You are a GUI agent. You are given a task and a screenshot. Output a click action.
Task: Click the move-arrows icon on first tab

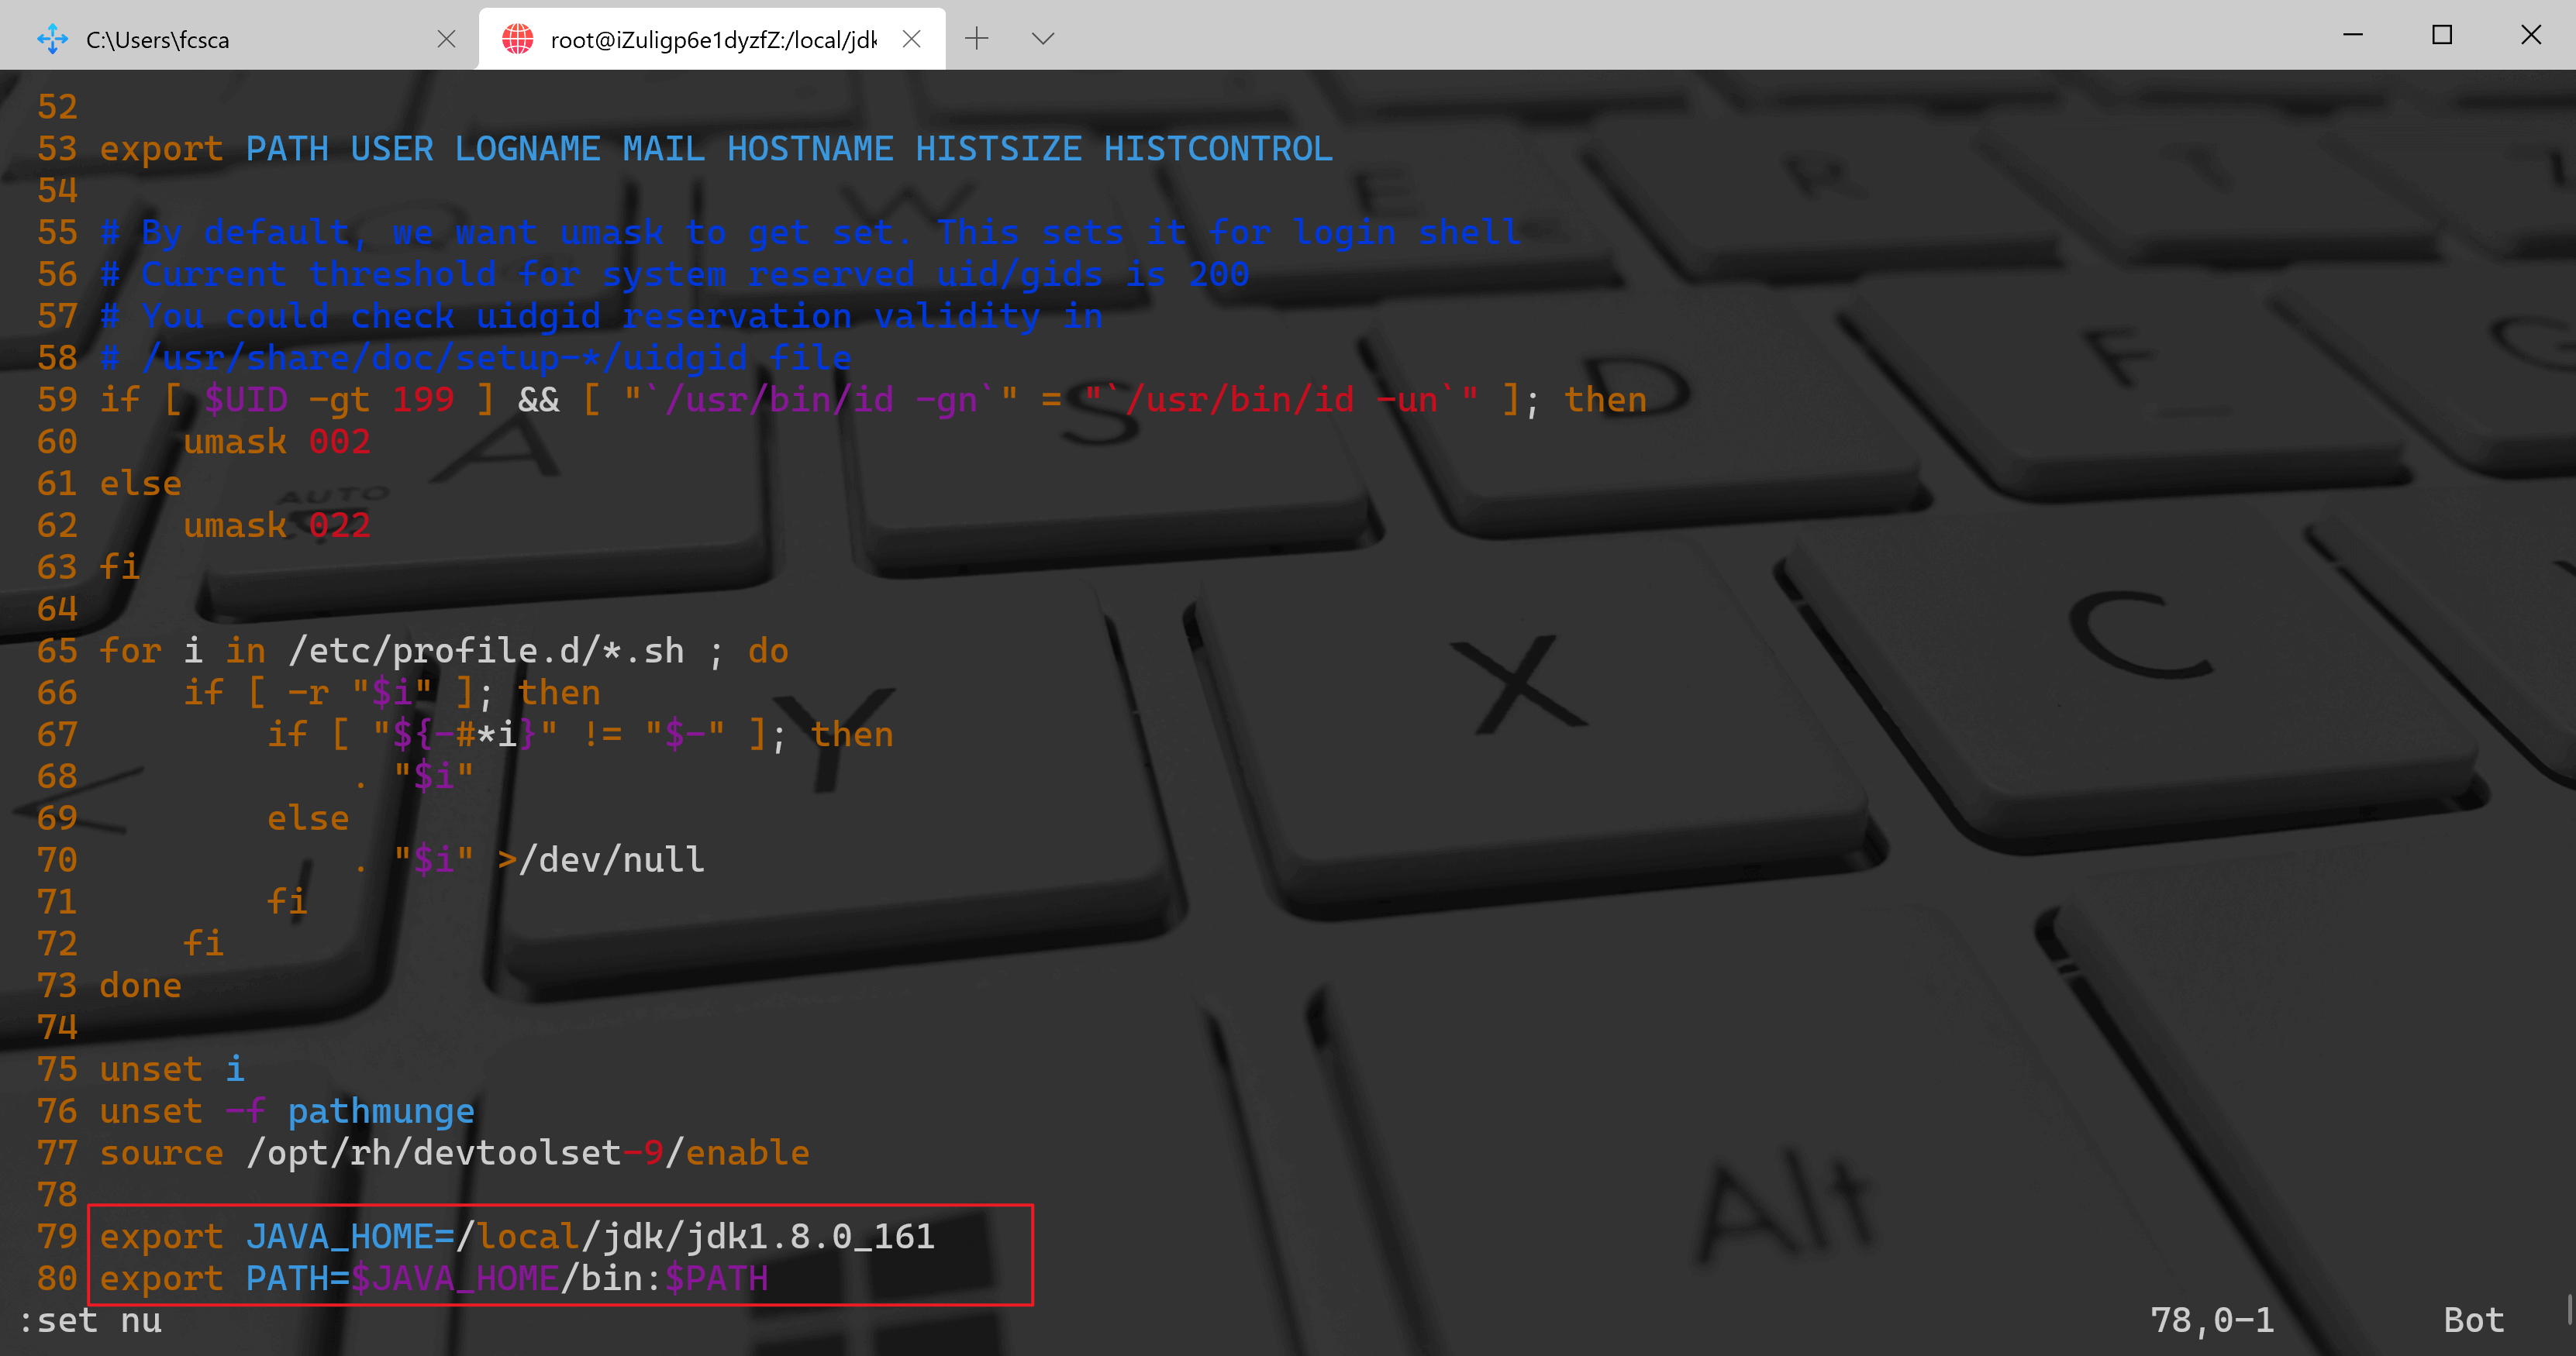click(x=52, y=39)
